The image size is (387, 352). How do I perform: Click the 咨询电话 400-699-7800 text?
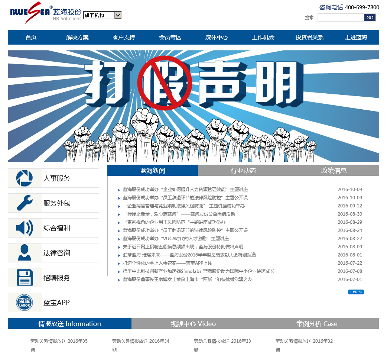pyautogui.click(x=349, y=7)
